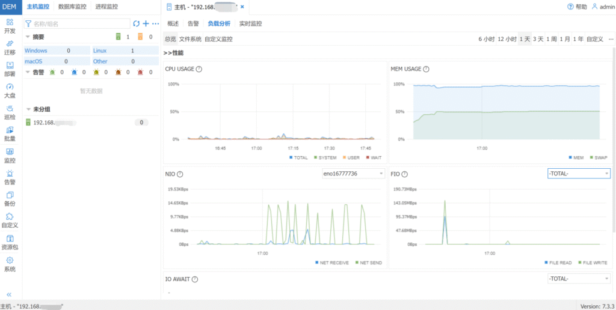
Task: Open the 系统 system settings icon
Action: click(x=10, y=264)
